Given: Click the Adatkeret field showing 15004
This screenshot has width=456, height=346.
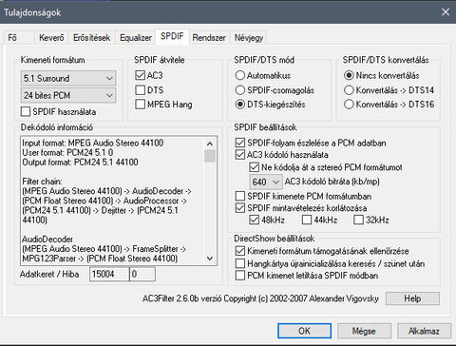Looking at the screenshot, I should (x=109, y=274).
